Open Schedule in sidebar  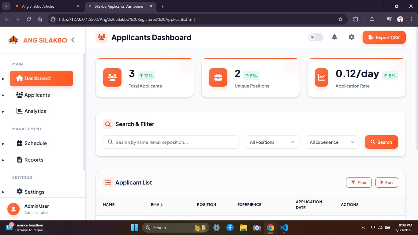coord(41,143)
